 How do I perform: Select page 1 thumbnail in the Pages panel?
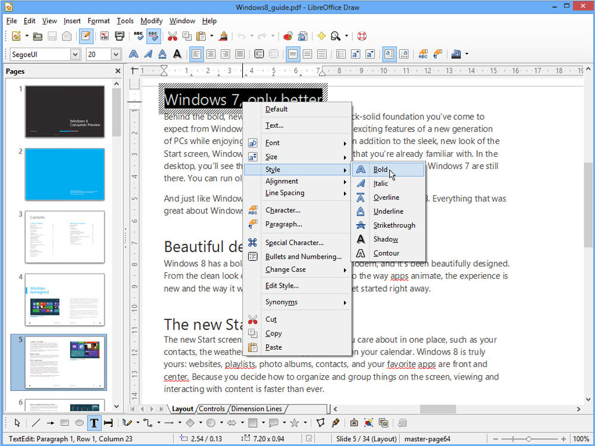[65, 112]
